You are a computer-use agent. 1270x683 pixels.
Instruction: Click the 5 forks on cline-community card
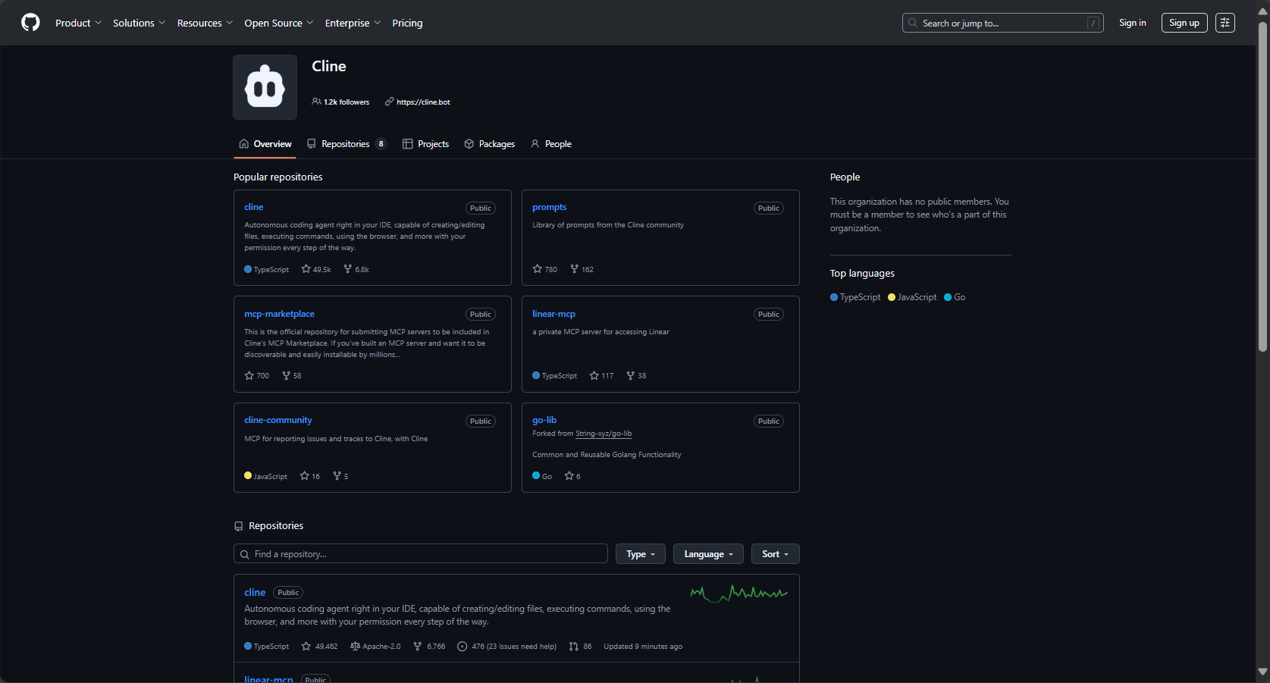340,476
